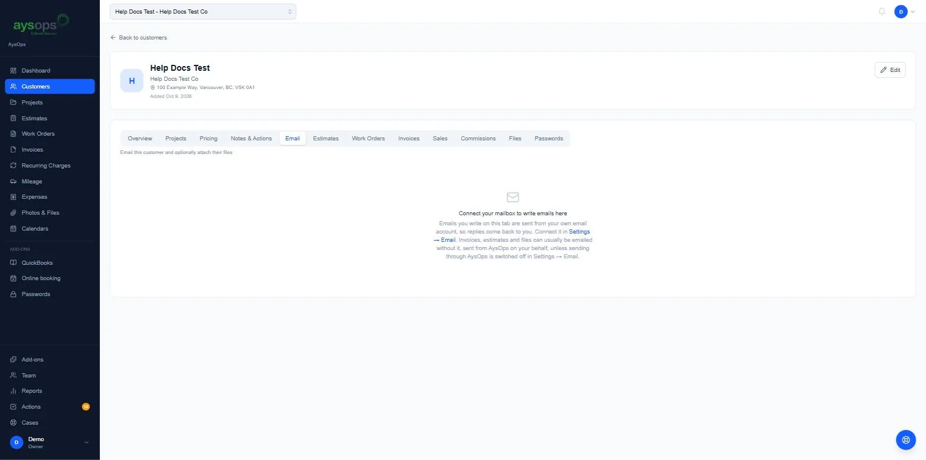The height and width of the screenshot is (460, 926).
Task: Switch to the Notes & Actions tab
Action: (251, 139)
